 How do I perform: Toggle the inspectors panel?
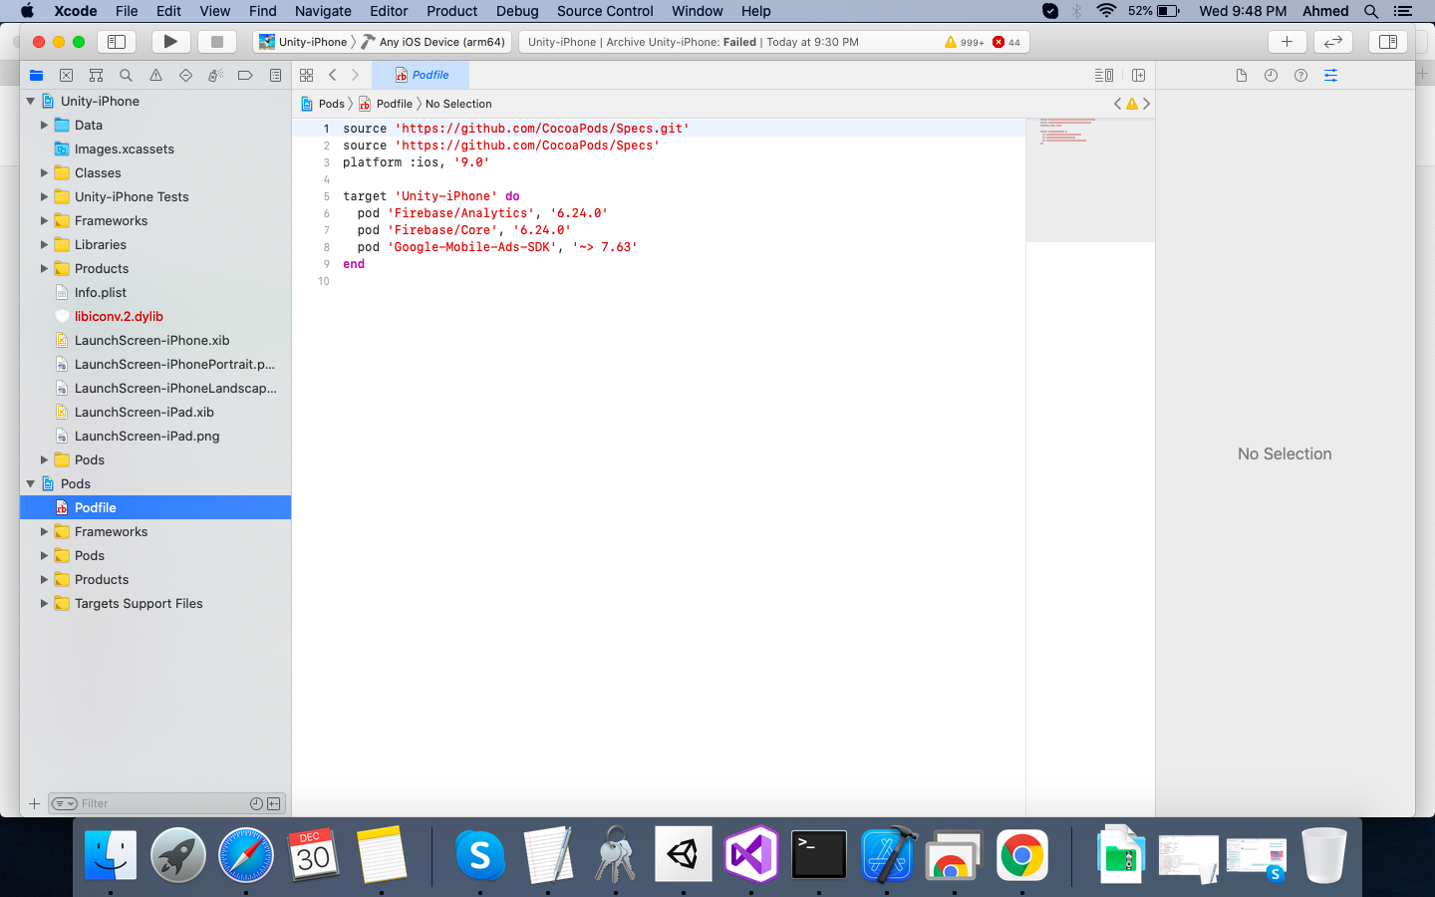pos(1388,42)
